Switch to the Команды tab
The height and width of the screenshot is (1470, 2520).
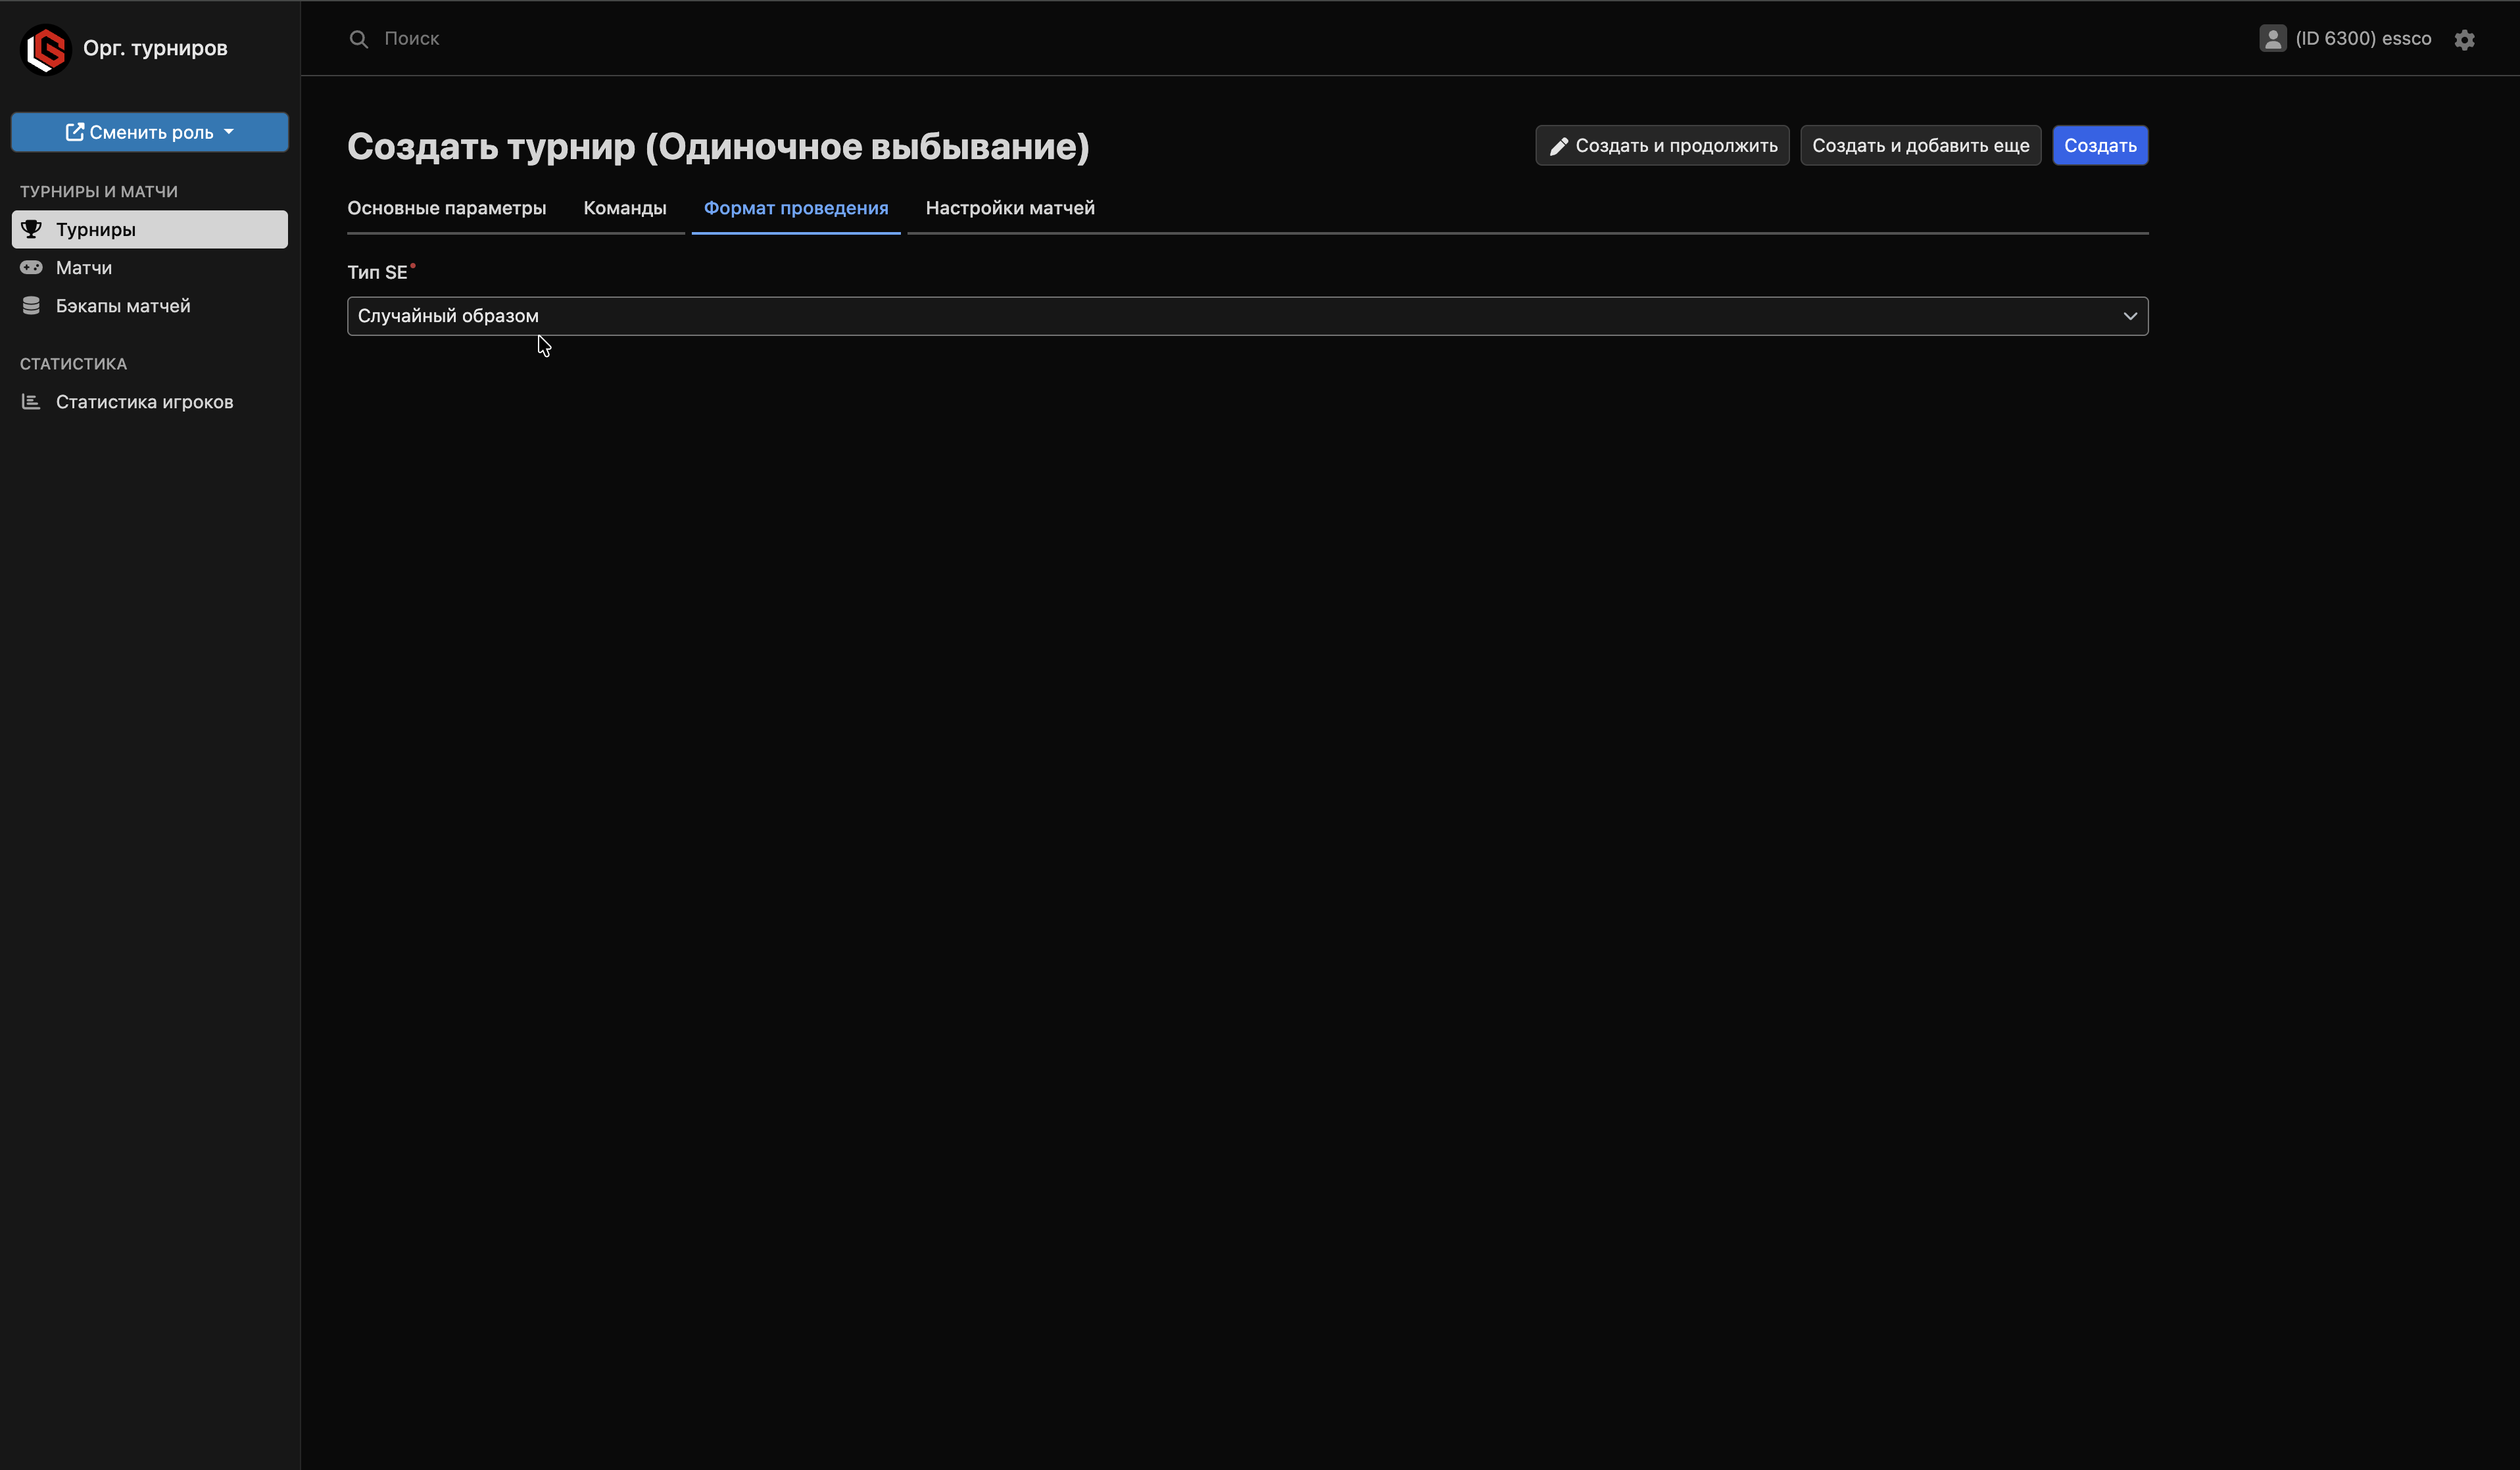pyautogui.click(x=624, y=208)
